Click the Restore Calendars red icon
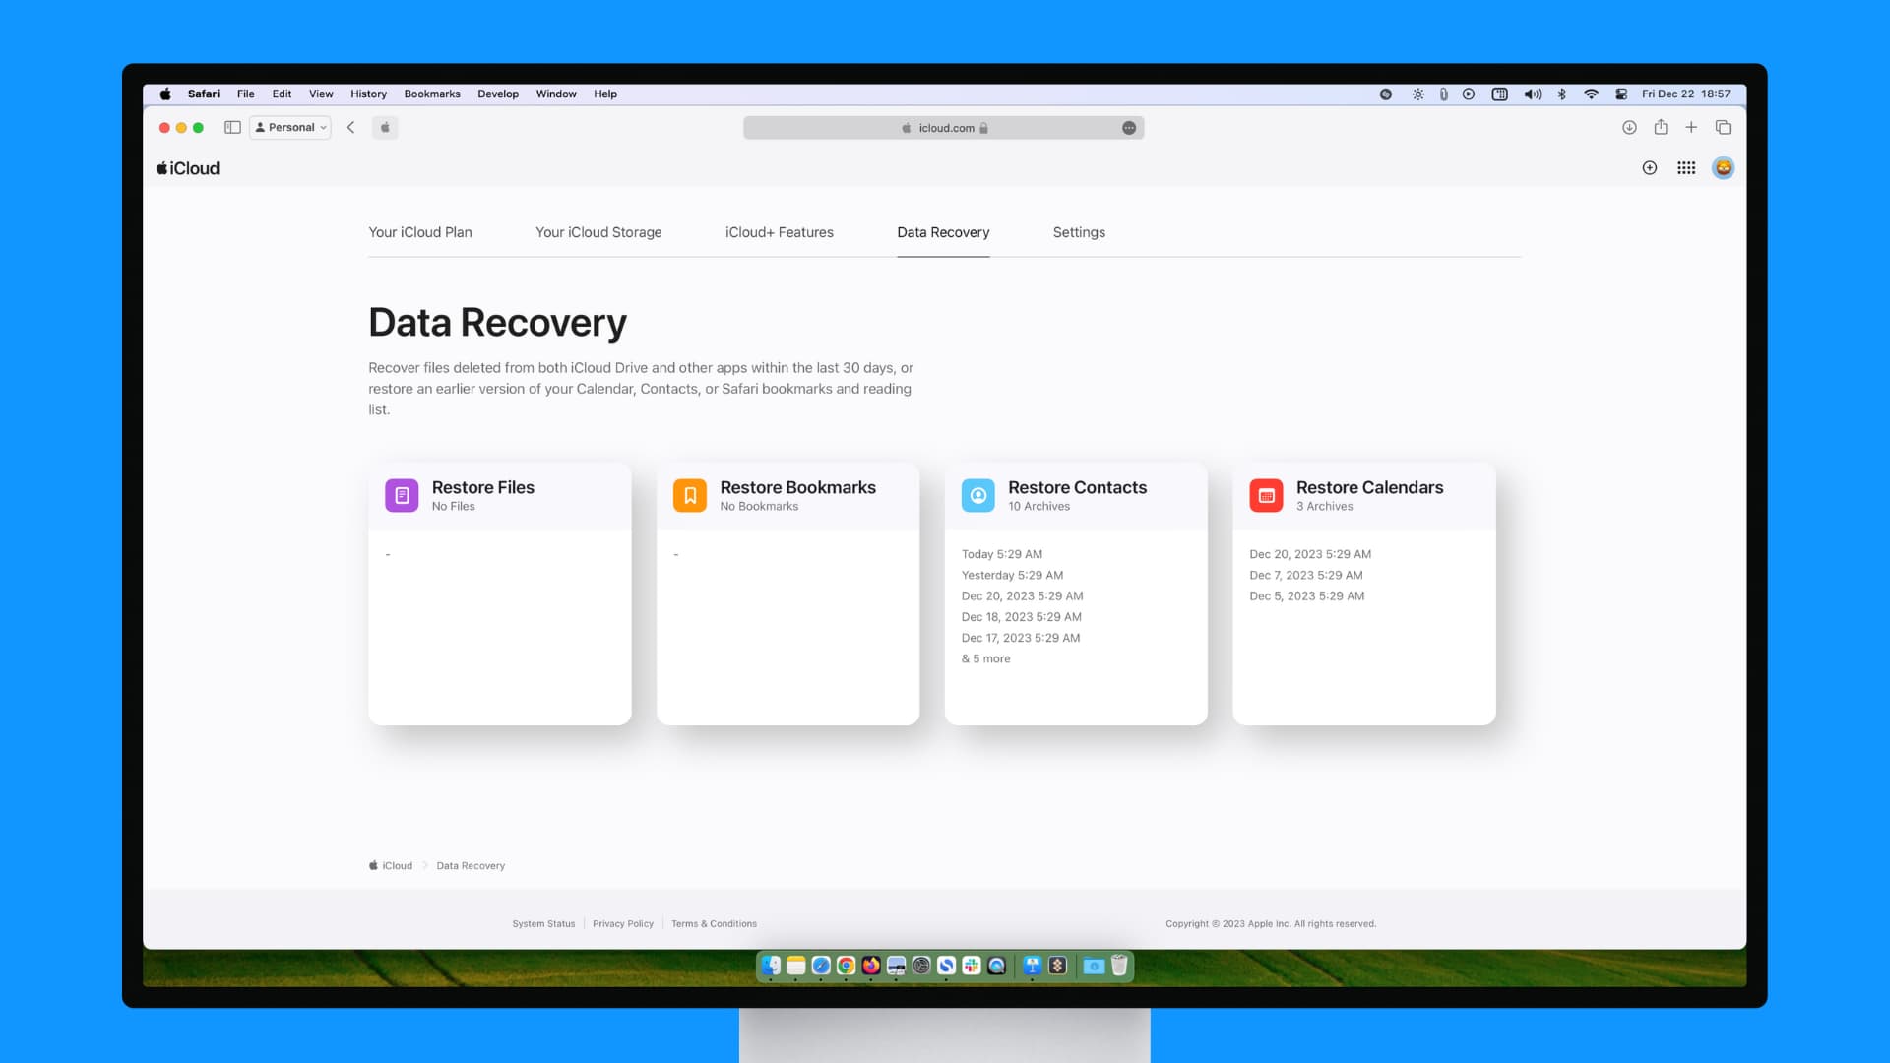Screen dimensions: 1890x1063 [1266, 495]
